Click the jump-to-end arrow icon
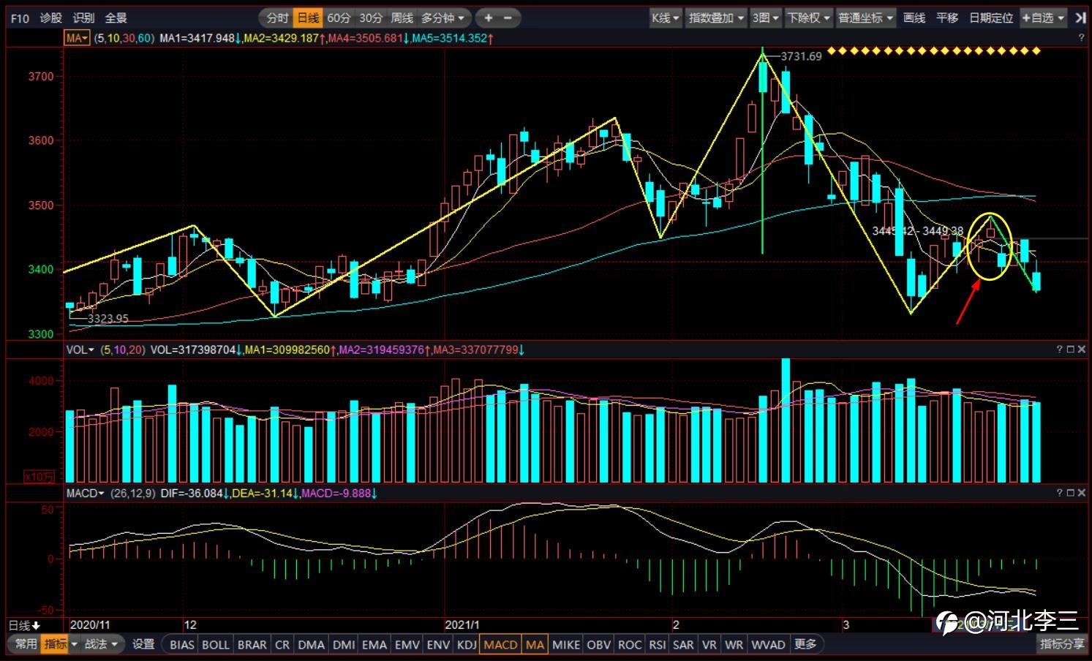 click(1080, 18)
